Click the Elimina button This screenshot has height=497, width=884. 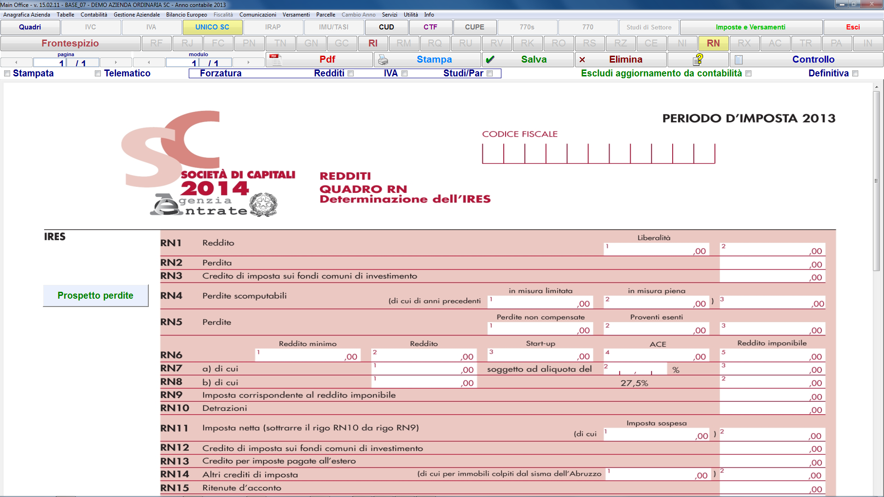pyautogui.click(x=621, y=59)
